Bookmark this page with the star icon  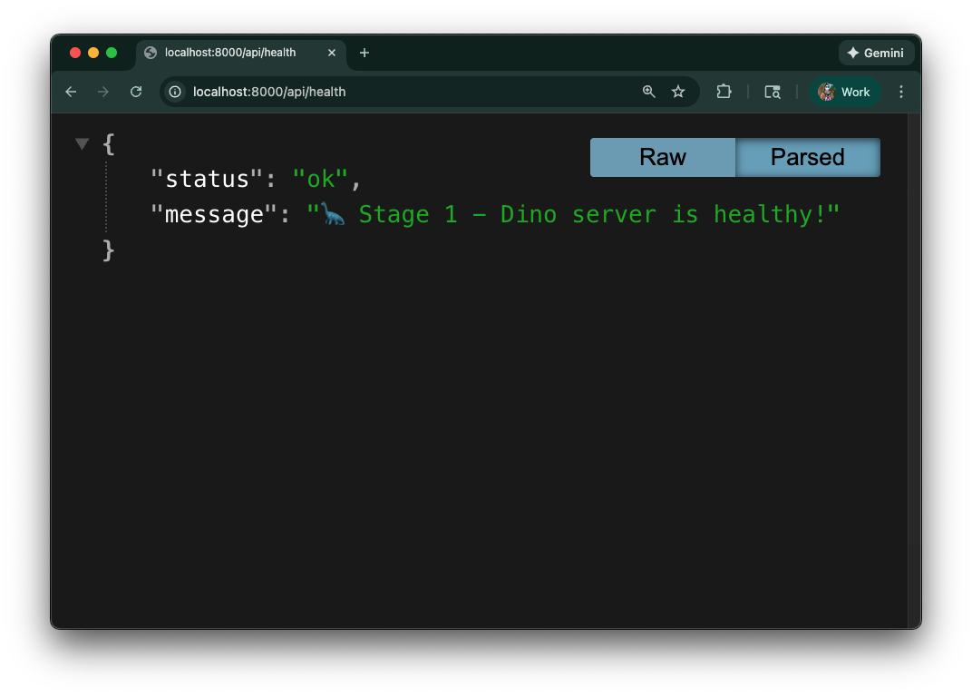678,92
